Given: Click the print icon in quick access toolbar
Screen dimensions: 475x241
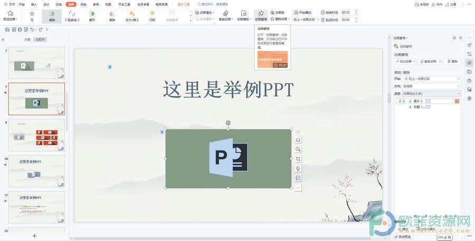Looking at the screenshot, I should (x=20, y=30).
